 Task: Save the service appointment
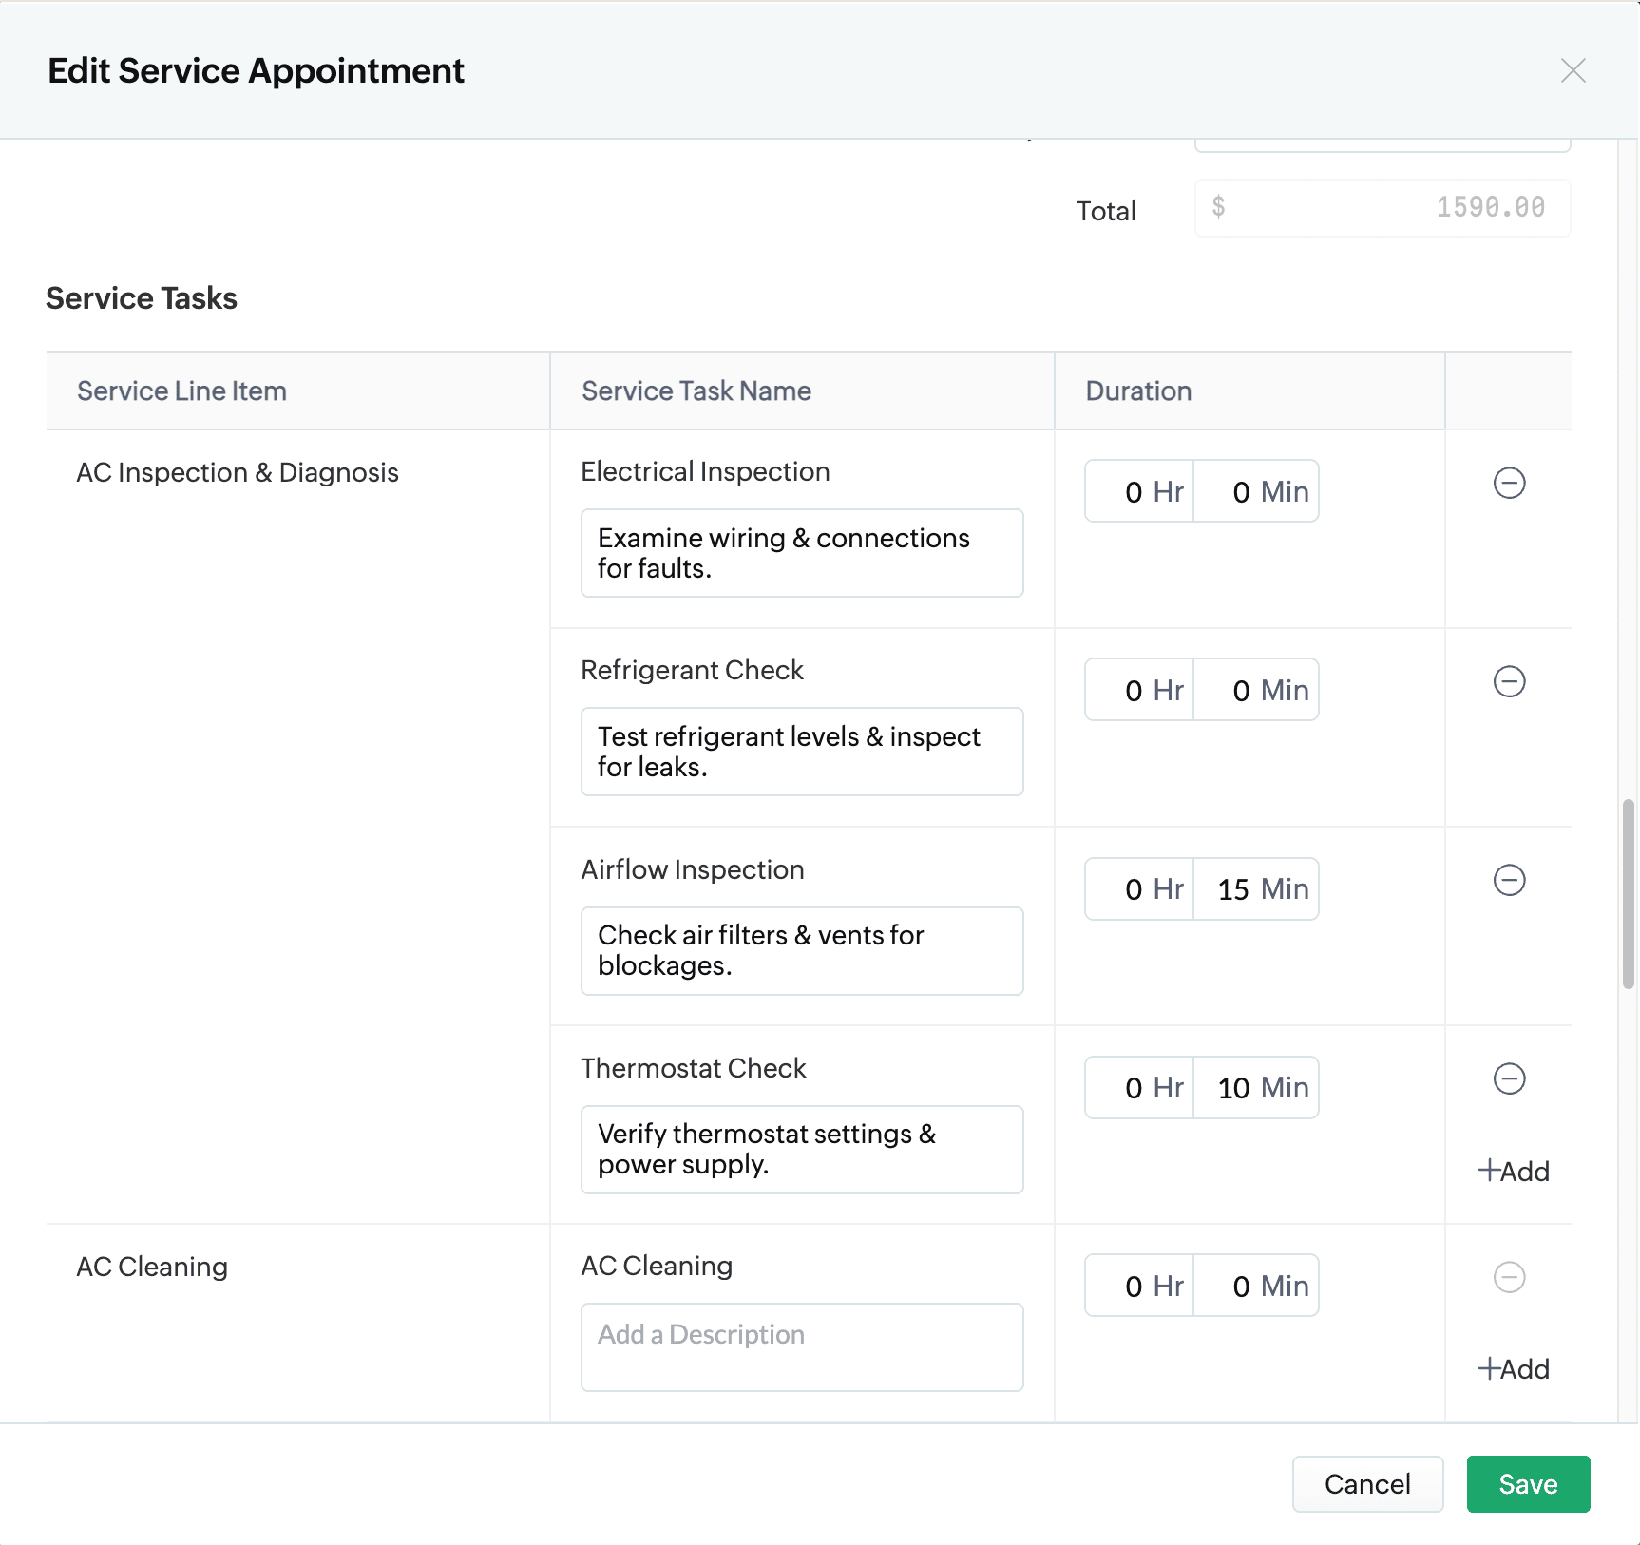[x=1527, y=1484]
